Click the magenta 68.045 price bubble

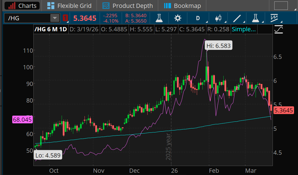22,120
